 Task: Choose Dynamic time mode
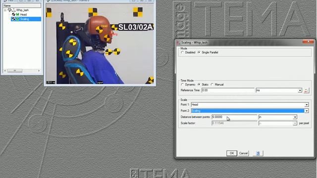point(182,85)
